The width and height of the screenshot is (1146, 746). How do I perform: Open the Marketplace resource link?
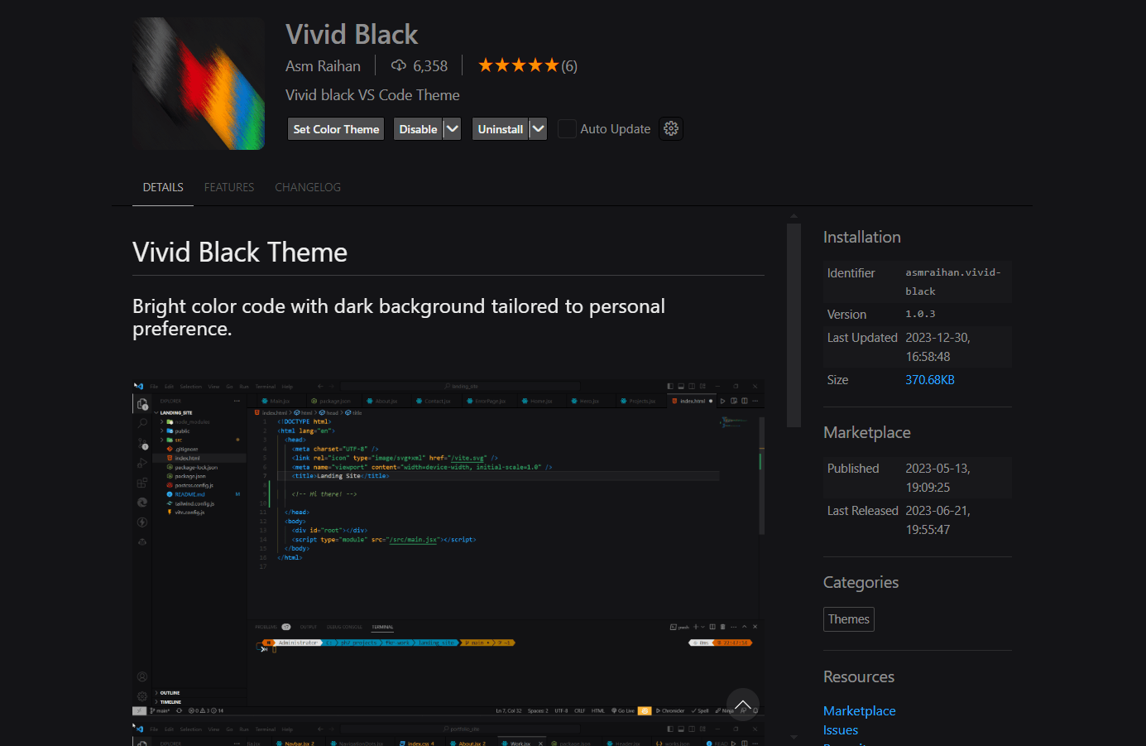point(859,711)
